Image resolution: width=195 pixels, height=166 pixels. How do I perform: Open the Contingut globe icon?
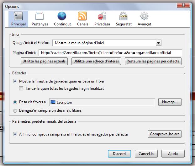[x=62, y=16]
